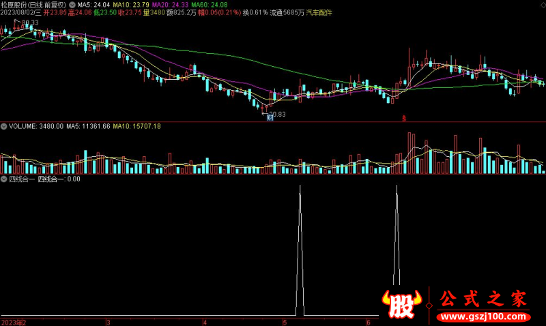
Task: Click the 2023年2 time axis marker
Action: pyautogui.click(x=14, y=323)
